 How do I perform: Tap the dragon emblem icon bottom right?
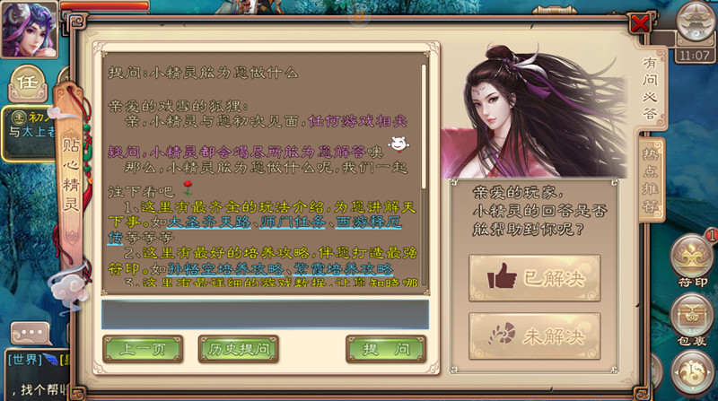(692, 372)
